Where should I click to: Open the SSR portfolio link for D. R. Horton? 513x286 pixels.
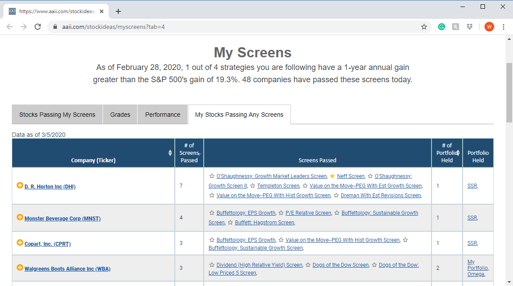(472, 186)
